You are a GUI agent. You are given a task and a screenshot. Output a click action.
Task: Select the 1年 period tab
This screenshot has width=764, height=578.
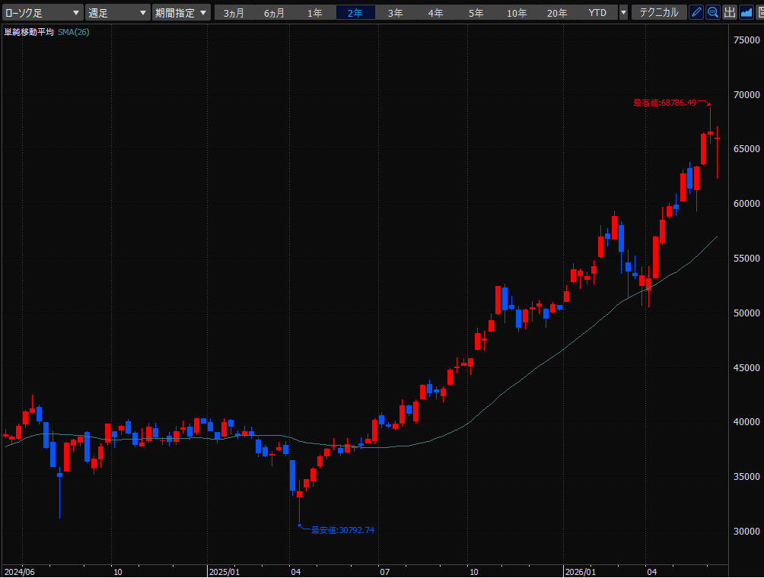tap(315, 13)
